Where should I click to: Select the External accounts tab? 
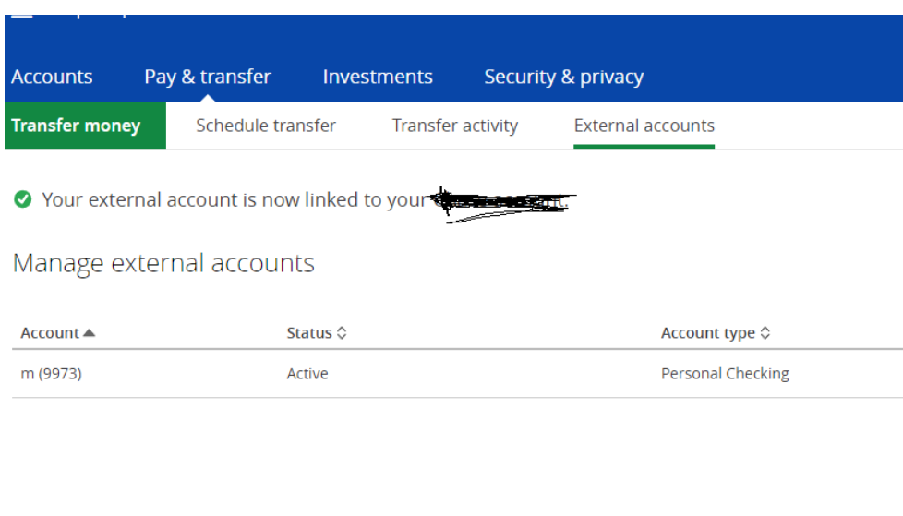pos(644,126)
